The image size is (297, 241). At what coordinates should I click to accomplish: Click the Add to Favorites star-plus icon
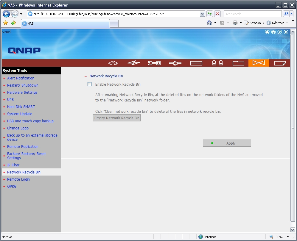pyautogui.click(x=13, y=23)
